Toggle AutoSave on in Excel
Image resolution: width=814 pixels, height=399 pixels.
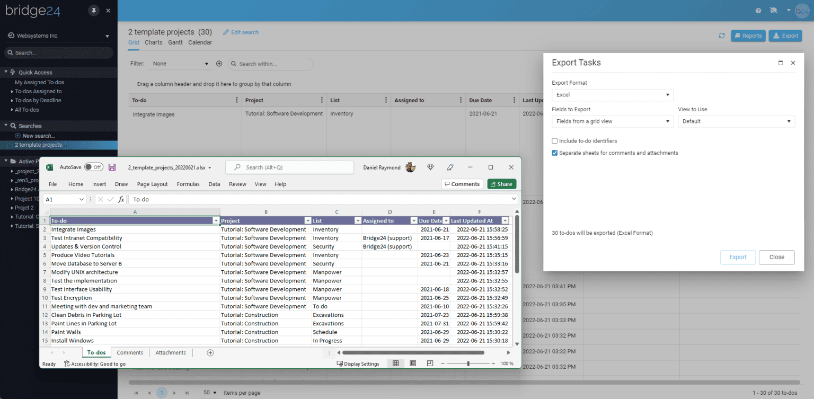click(x=94, y=166)
